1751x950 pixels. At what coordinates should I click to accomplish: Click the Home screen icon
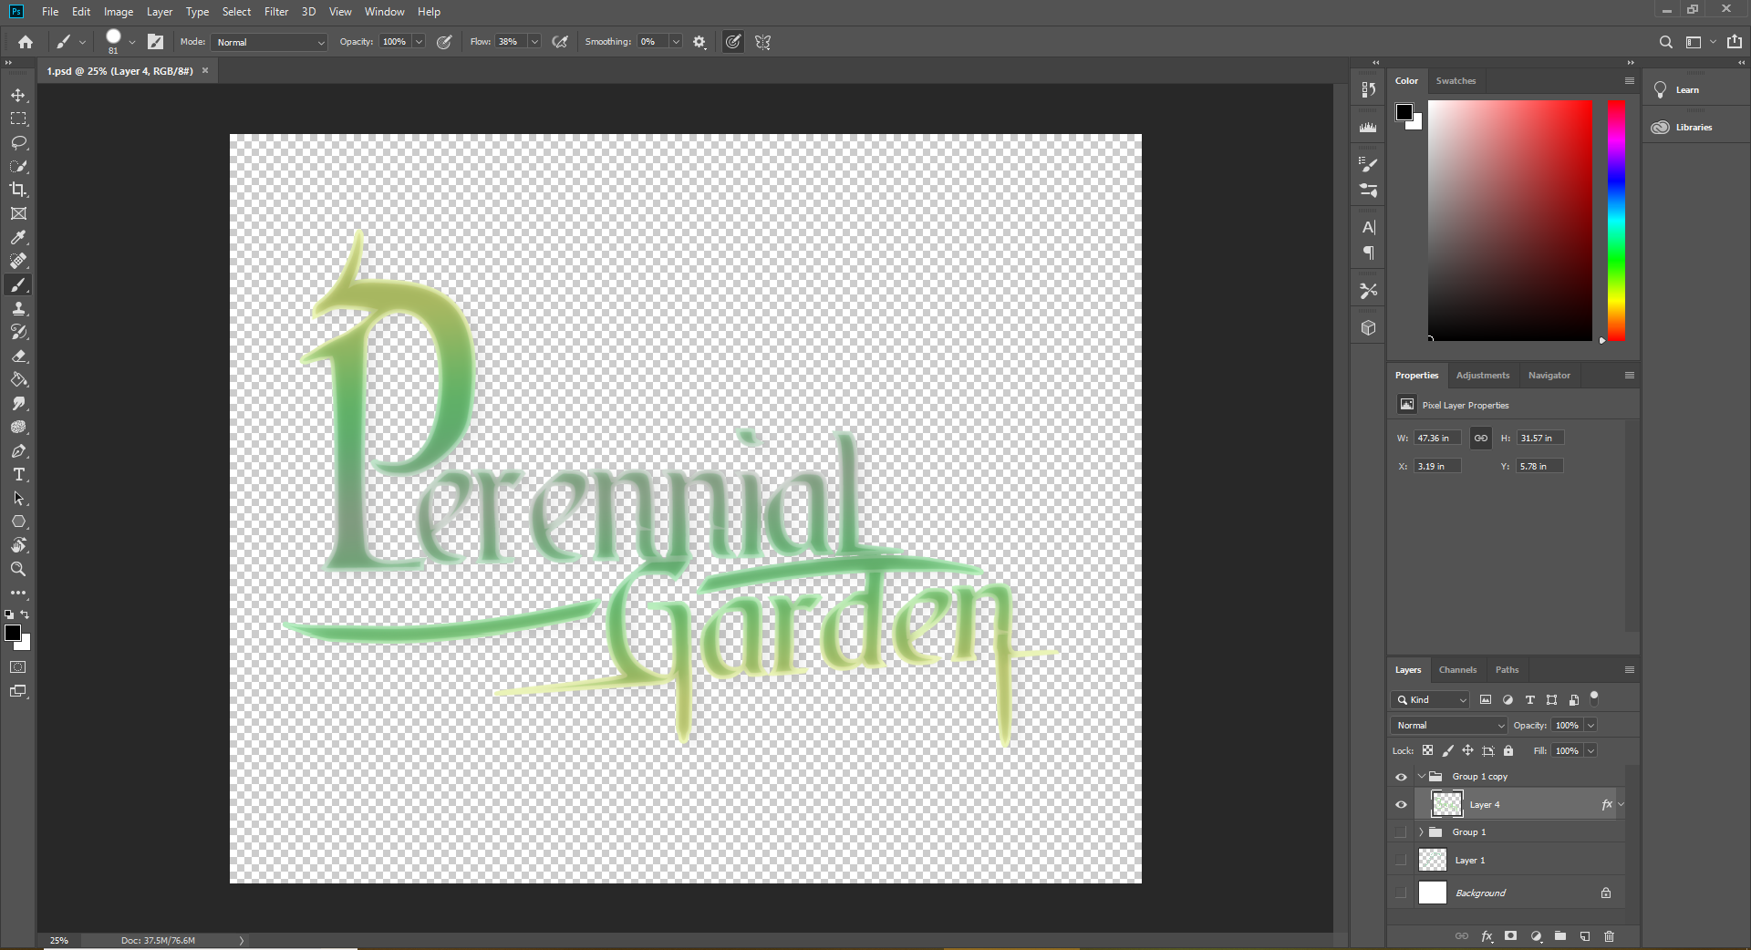(x=26, y=42)
